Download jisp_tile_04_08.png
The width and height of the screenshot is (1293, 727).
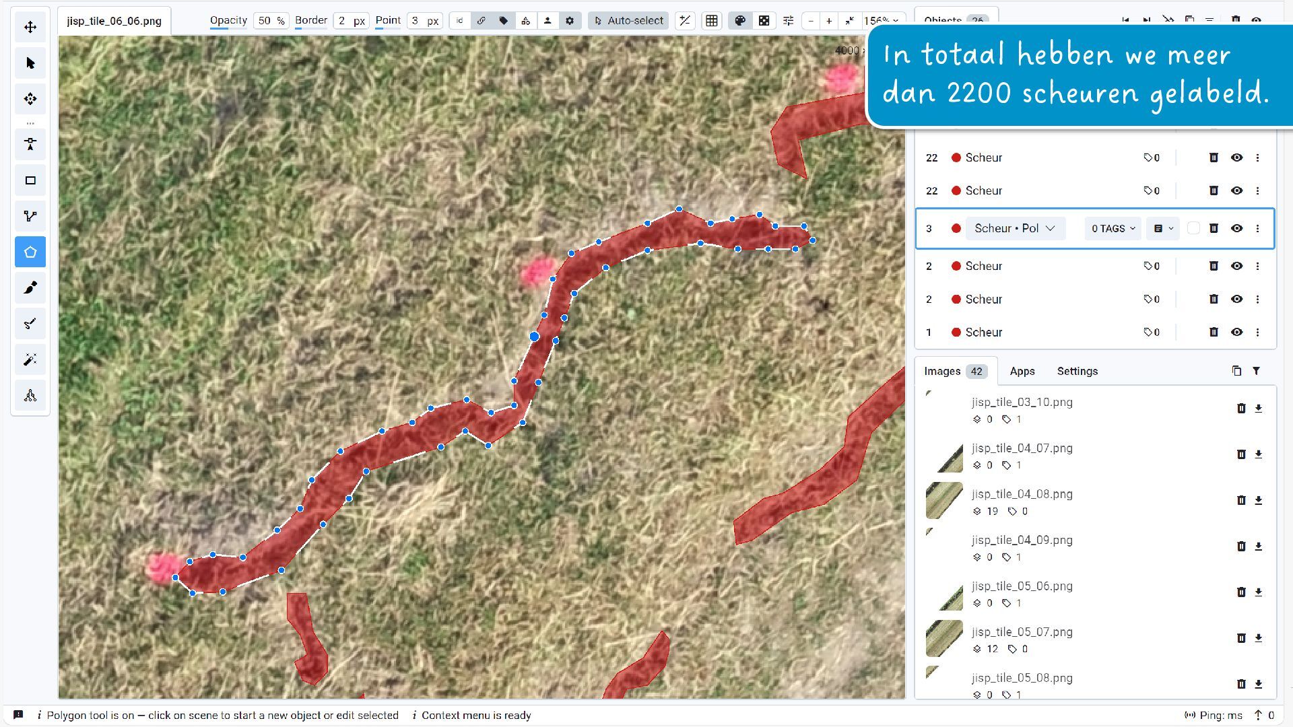[1258, 500]
